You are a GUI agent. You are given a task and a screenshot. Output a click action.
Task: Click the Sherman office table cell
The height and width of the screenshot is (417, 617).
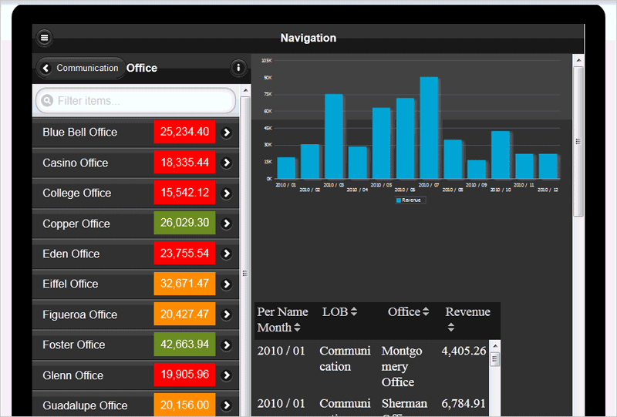[404, 407]
